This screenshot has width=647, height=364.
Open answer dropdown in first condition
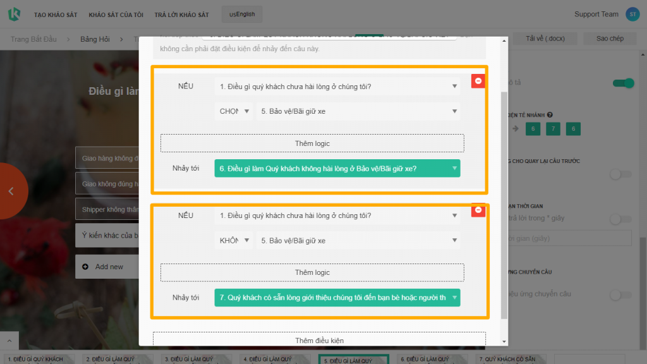click(x=358, y=111)
